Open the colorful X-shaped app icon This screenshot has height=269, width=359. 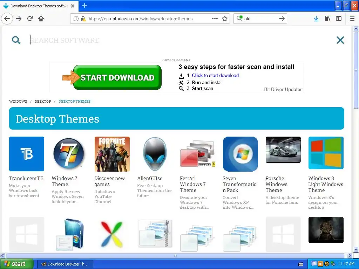[x=112, y=234]
